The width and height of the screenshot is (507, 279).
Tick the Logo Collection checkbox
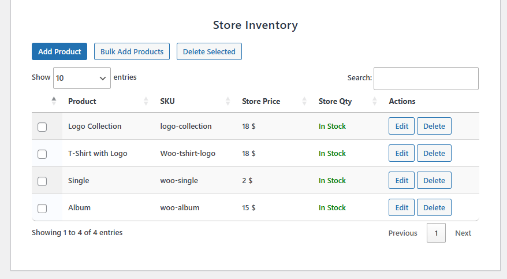pos(42,127)
